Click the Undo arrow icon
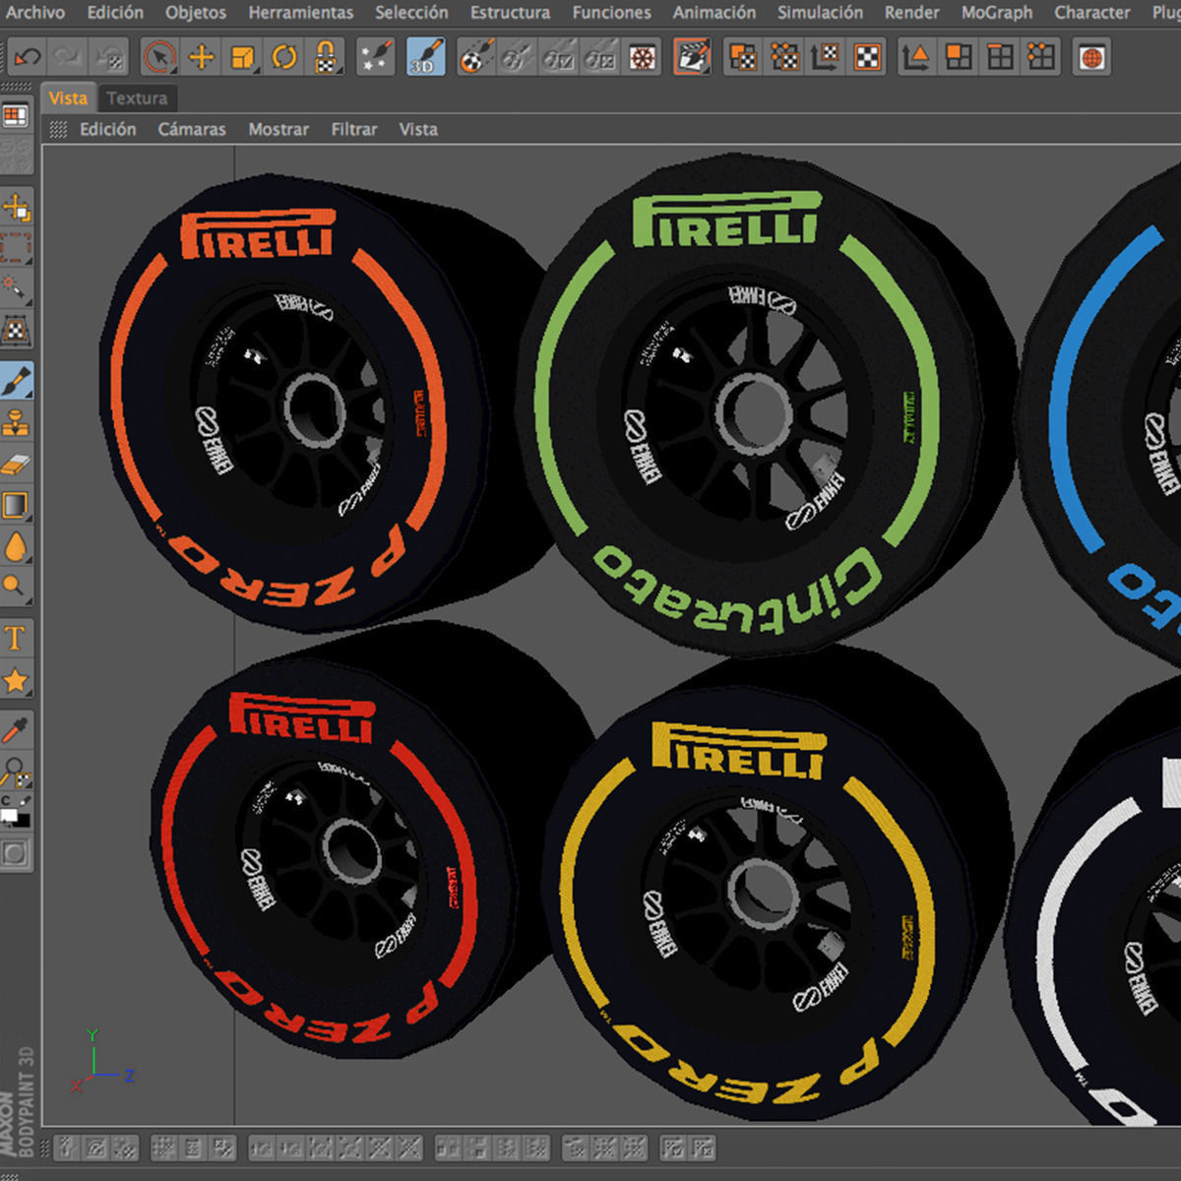 (27, 58)
